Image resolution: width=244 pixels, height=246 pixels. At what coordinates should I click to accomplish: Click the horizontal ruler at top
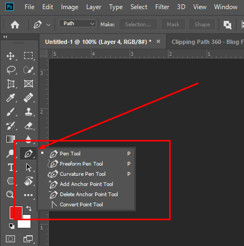click(146, 54)
